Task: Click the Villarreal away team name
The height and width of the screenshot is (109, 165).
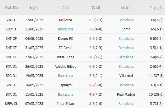Action: (126, 76)
